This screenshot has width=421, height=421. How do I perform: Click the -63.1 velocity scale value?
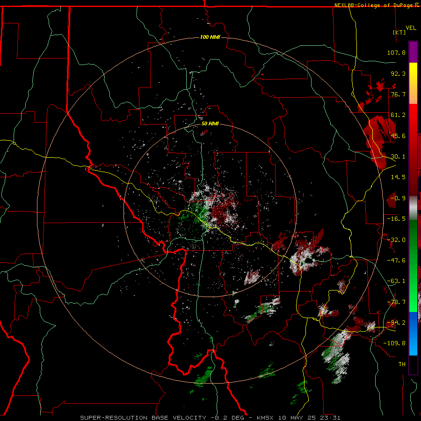click(x=396, y=281)
